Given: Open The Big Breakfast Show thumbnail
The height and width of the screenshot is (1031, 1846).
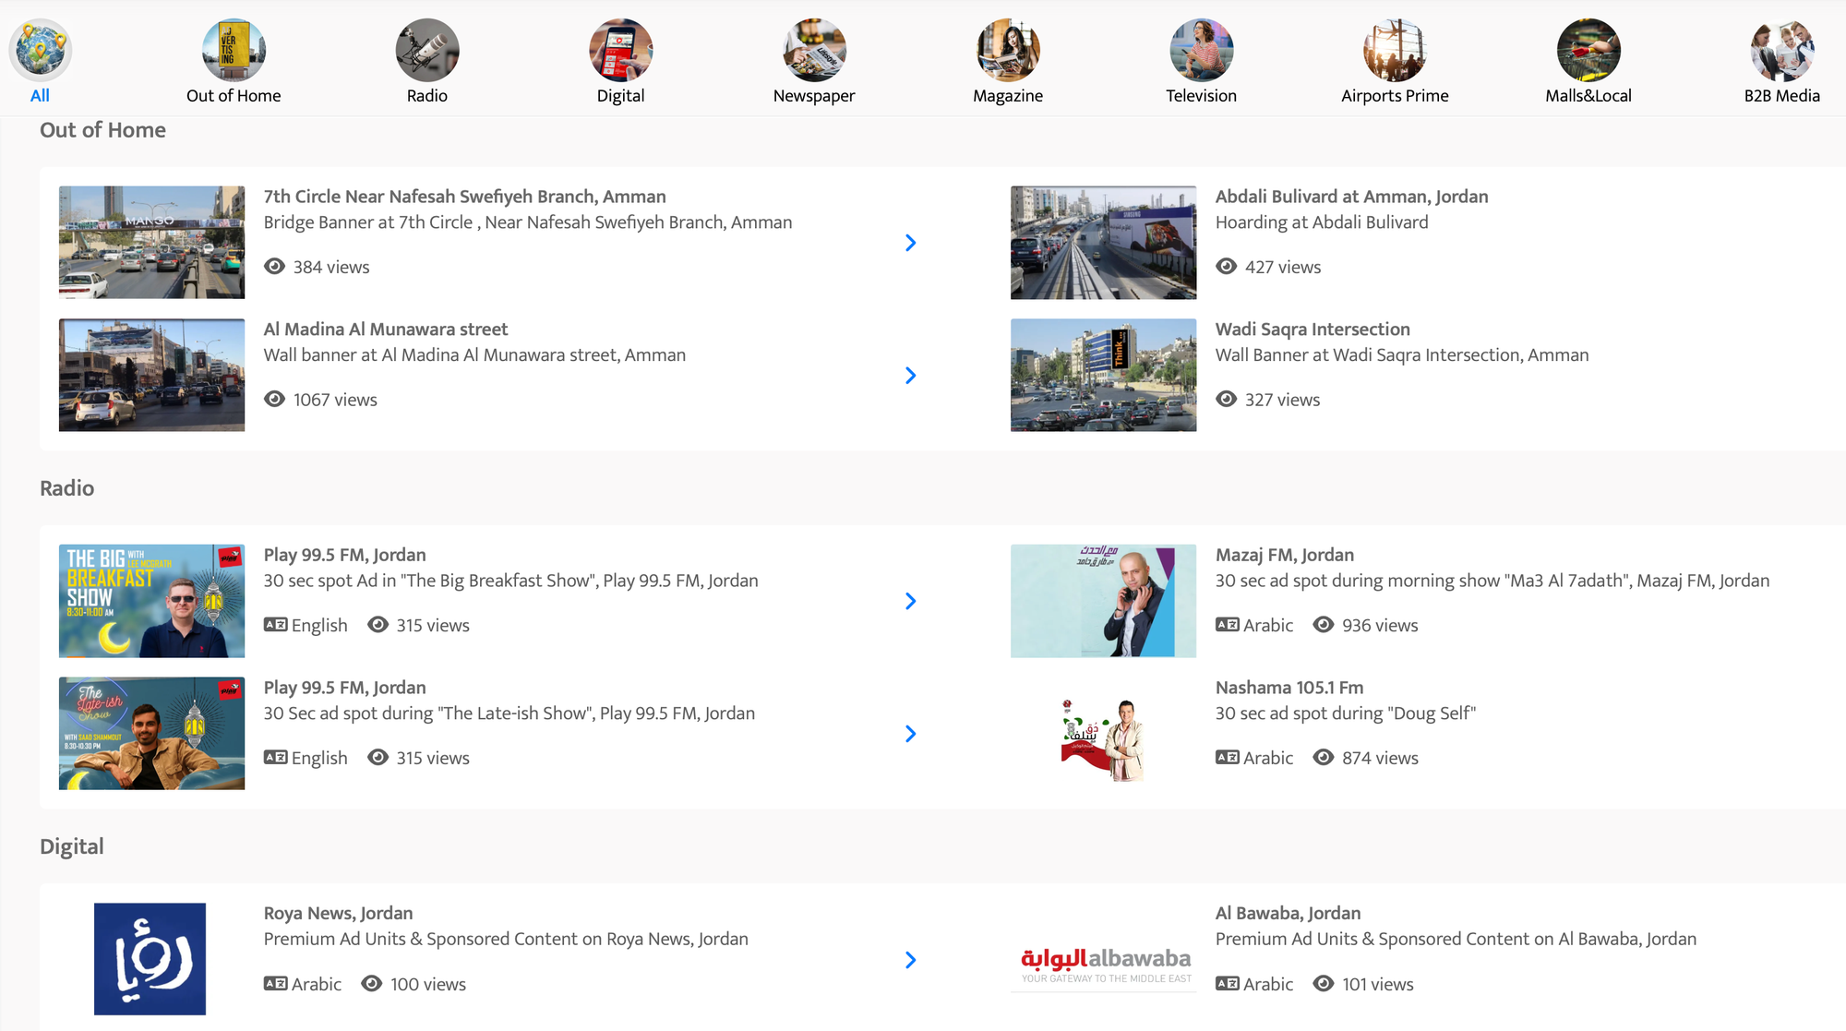Looking at the screenshot, I should pos(151,601).
